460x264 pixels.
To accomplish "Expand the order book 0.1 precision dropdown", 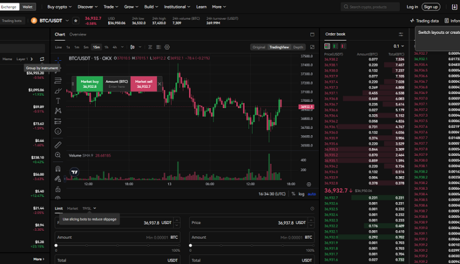I will tap(398, 46).
